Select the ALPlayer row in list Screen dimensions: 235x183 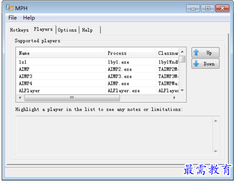click(x=97, y=91)
